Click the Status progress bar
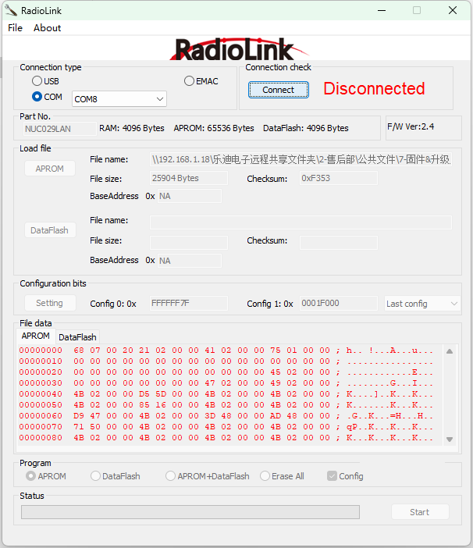Viewport: 473px width, 548px height. tap(190, 512)
